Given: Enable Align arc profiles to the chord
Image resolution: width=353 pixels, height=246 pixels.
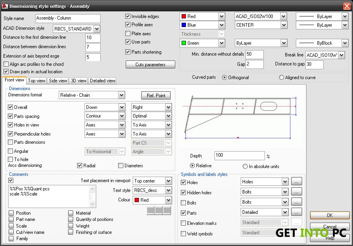Looking at the screenshot, I should (6, 64).
